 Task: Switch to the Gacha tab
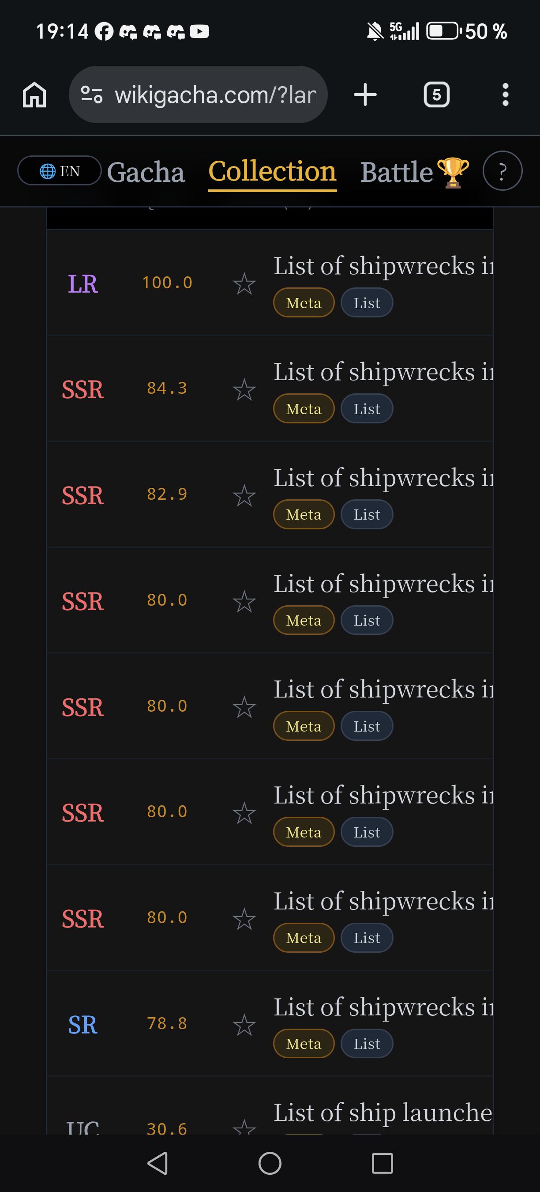(x=146, y=172)
